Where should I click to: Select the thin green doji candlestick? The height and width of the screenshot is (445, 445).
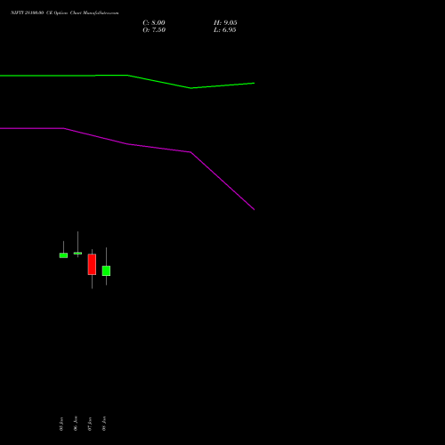pos(77,253)
